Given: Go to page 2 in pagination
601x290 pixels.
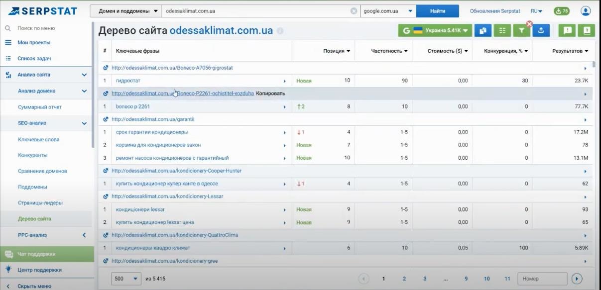Looking at the screenshot, I should 404,279.
